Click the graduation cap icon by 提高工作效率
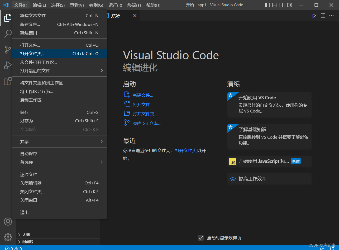 [x=232, y=179]
